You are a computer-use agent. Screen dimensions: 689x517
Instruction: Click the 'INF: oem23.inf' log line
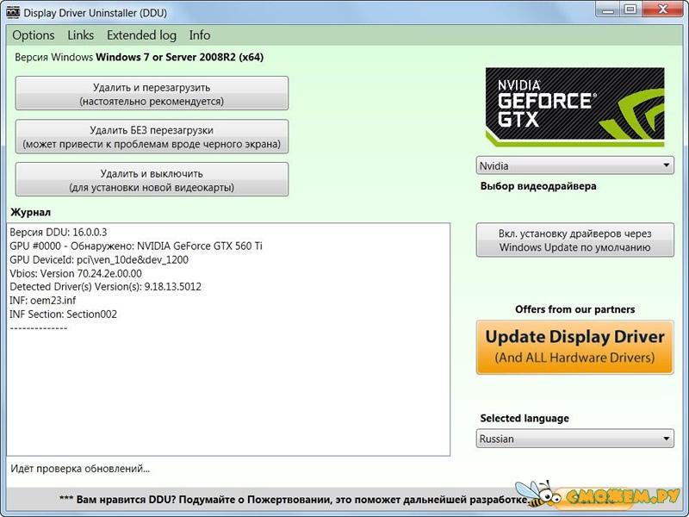42,301
